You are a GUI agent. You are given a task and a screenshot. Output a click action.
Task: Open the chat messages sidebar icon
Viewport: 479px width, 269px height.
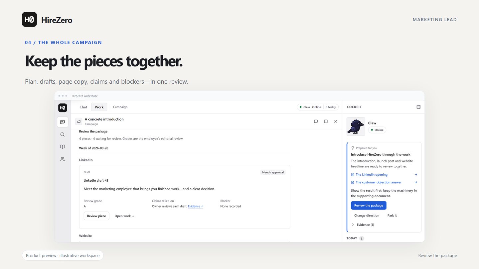(63, 122)
